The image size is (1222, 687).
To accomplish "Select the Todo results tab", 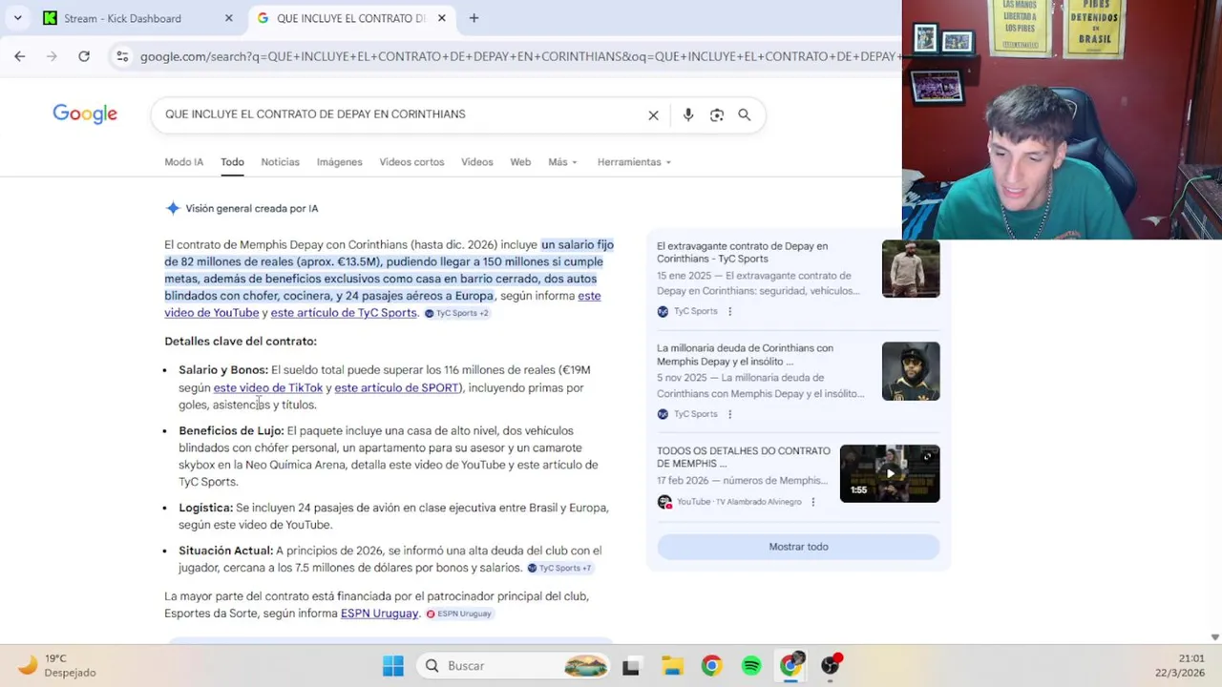I will click(233, 162).
